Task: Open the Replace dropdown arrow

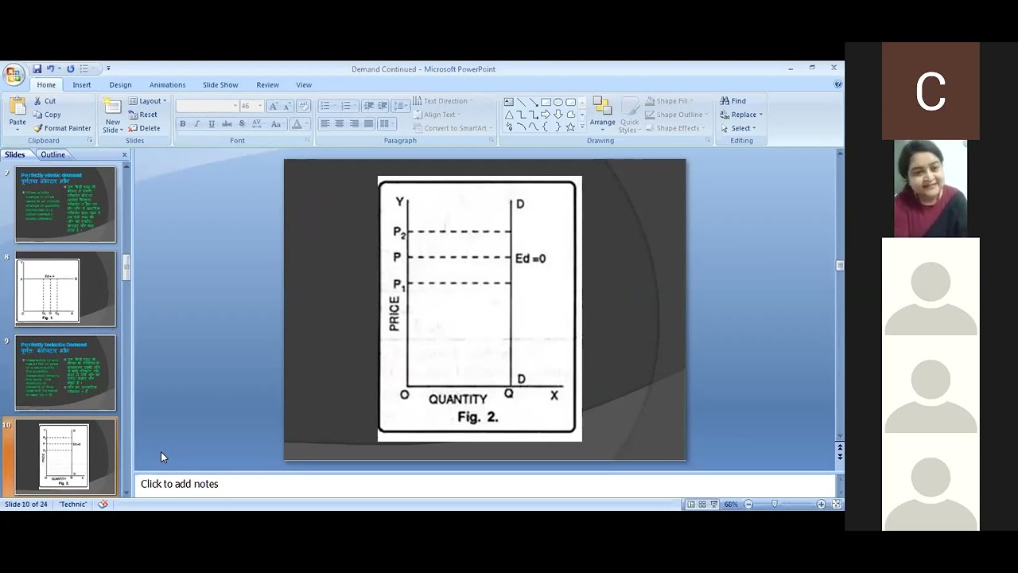Action: point(761,115)
